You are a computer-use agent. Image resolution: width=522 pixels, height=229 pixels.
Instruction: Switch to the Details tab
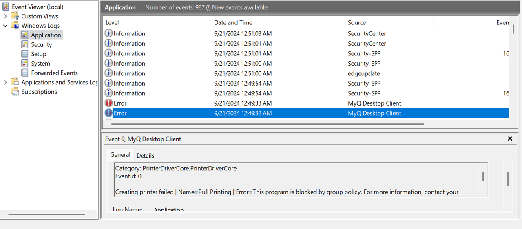click(x=145, y=156)
